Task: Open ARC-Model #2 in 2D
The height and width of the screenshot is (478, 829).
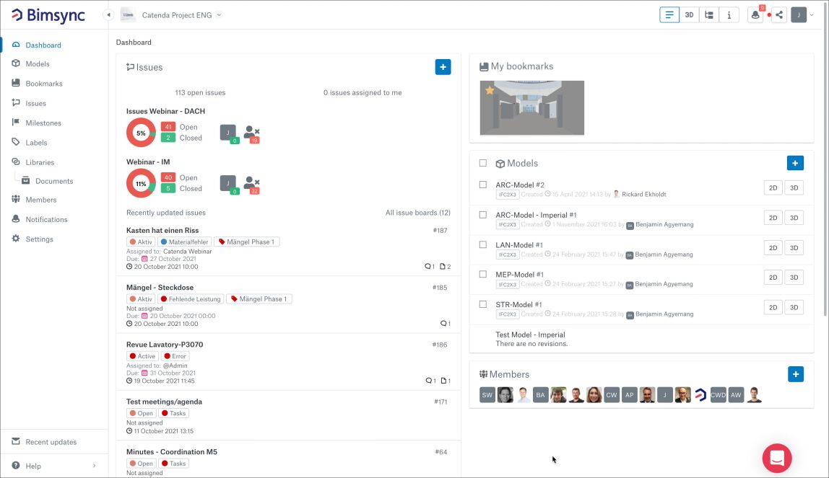Action: 773,188
